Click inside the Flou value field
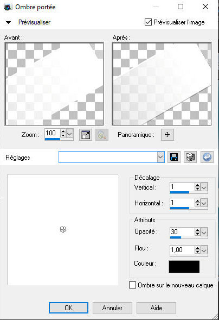 point(182,249)
